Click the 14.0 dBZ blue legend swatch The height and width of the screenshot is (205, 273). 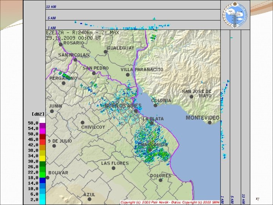point(42,180)
